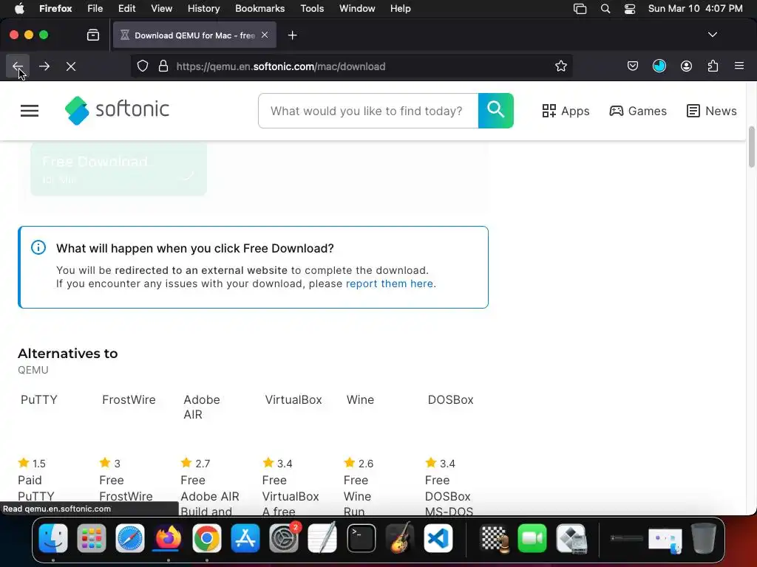The image size is (757, 567).
Task: Go to Softonic logo homepage
Action: click(117, 110)
